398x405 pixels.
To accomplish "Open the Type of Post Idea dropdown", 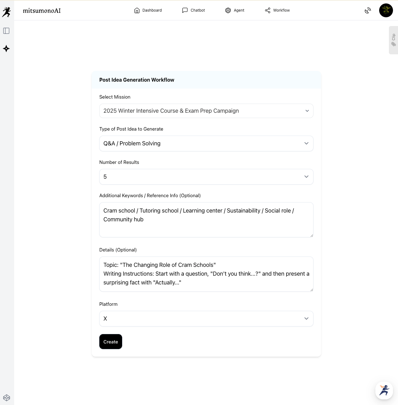I will pyautogui.click(x=206, y=143).
